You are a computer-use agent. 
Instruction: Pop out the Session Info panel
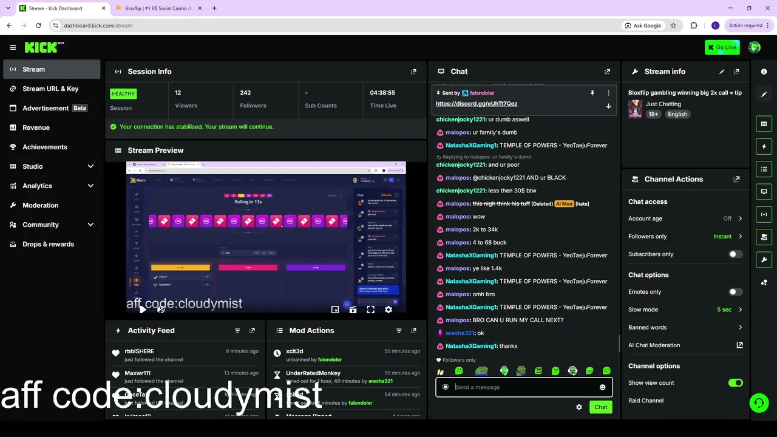pos(413,72)
